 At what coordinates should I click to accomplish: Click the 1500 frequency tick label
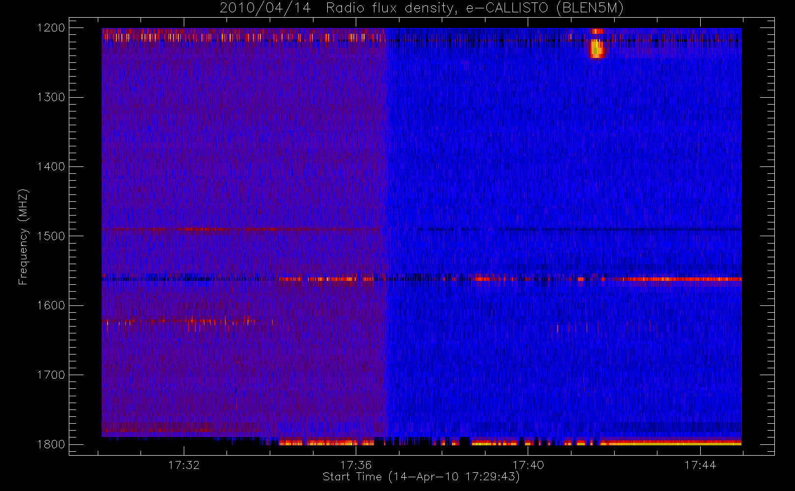[x=51, y=236]
